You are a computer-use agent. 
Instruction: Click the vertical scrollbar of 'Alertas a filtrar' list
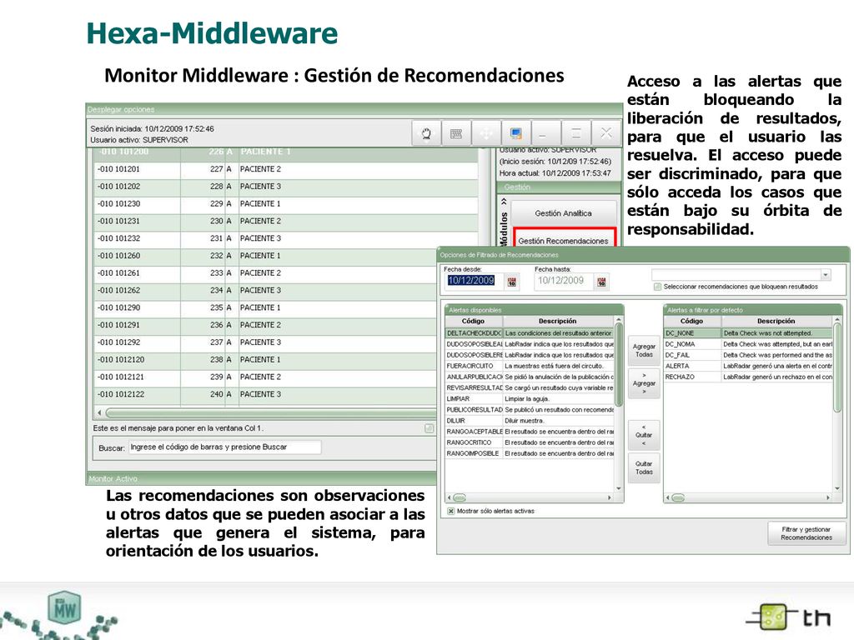[837, 367]
